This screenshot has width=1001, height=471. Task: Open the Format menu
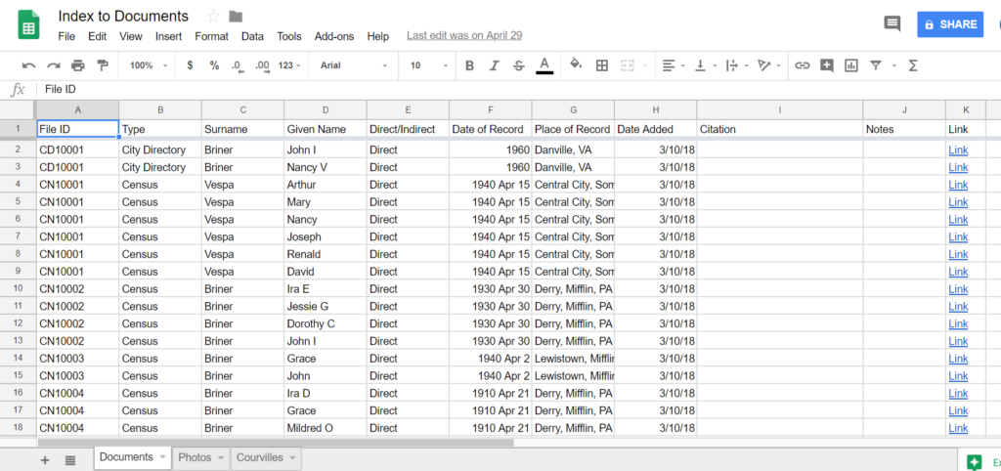tap(211, 36)
